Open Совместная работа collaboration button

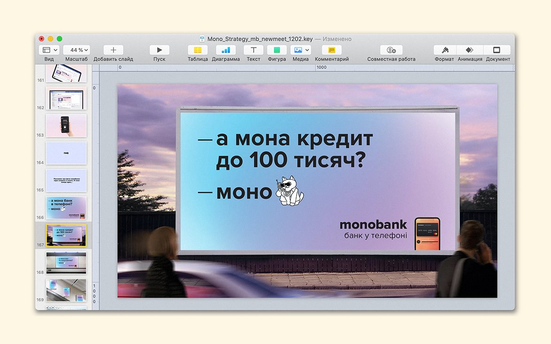point(391,50)
